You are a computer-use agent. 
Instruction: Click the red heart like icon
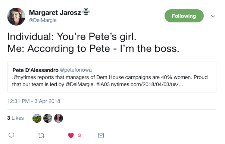pyautogui.click(x=71, y=135)
